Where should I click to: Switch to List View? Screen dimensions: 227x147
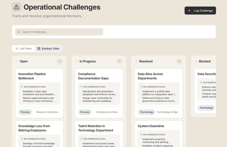[23, 49]
